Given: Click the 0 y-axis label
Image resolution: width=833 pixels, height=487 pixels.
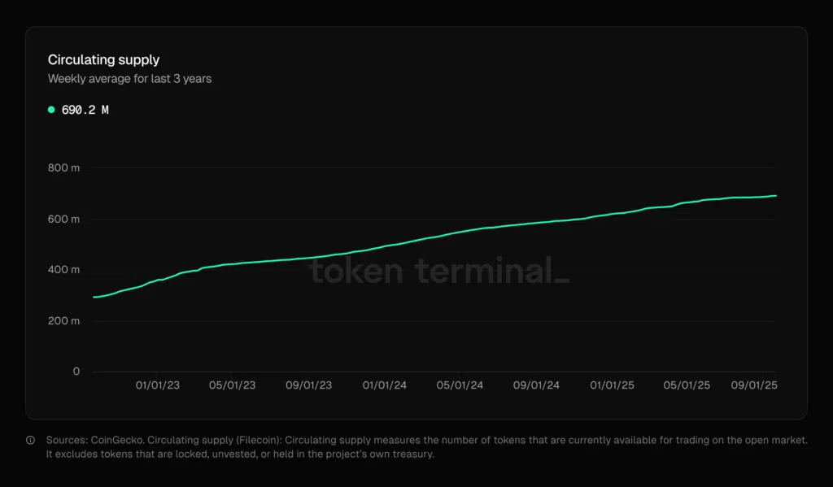Looking at the screenshot, I should [76, 372].
